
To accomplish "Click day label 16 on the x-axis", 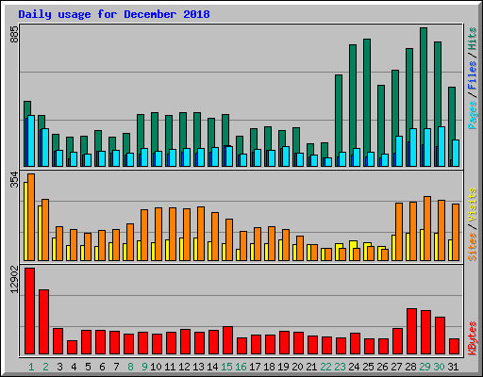I will 241,367.
